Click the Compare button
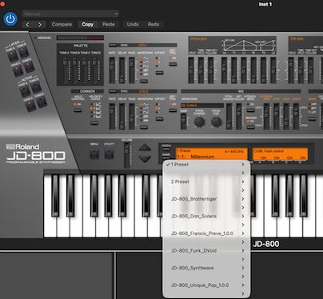323x299 pixels. tap(62, 25)
